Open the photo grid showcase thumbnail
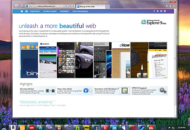 pyautogui.click(x=66, y=60)
